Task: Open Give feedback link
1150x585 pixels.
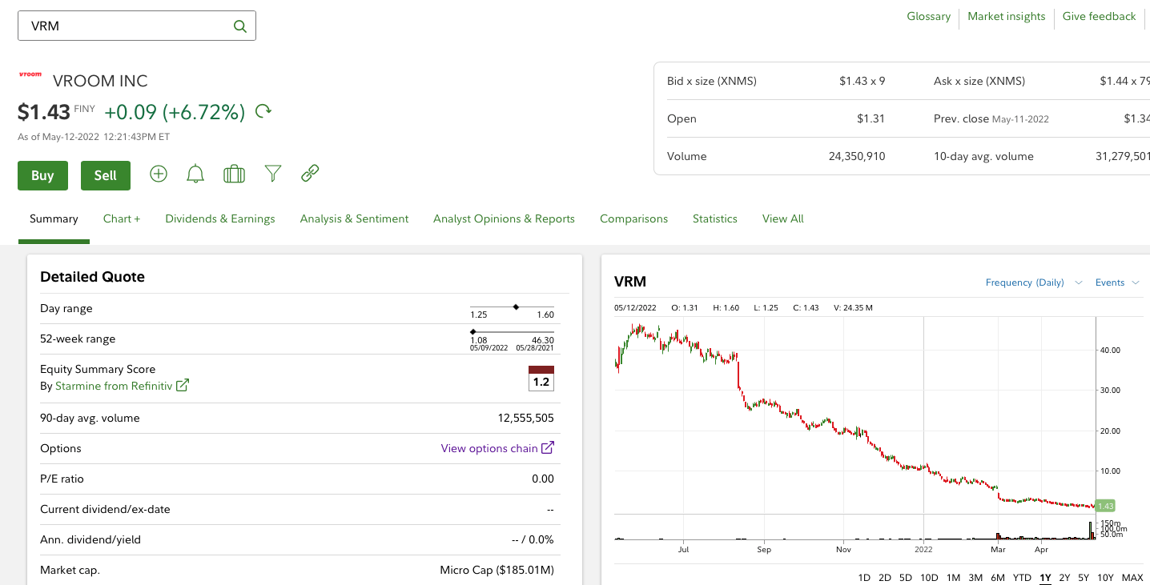Action: [1099, 16]
